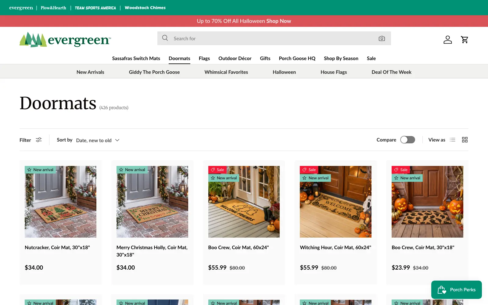Viewport: 488px width, 305px height.
Task: Open the account login icon
Action: pos(447,40)
